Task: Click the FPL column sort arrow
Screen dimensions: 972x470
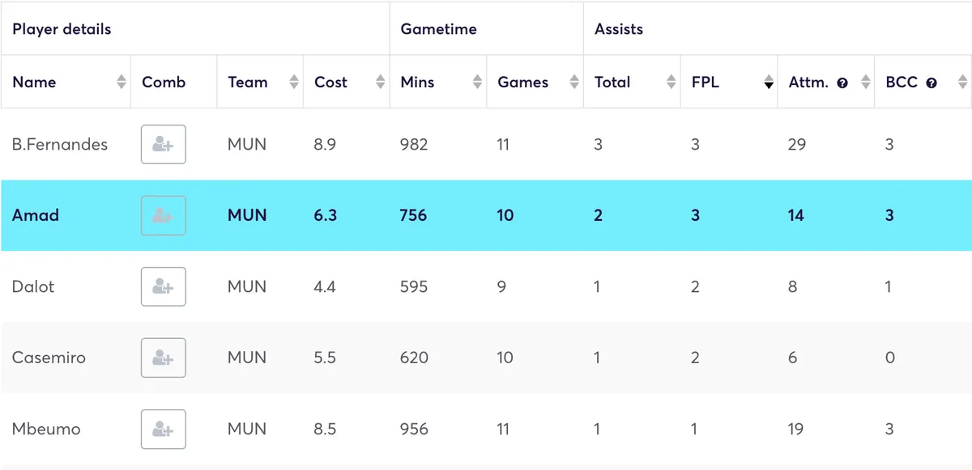Action: 767,82
